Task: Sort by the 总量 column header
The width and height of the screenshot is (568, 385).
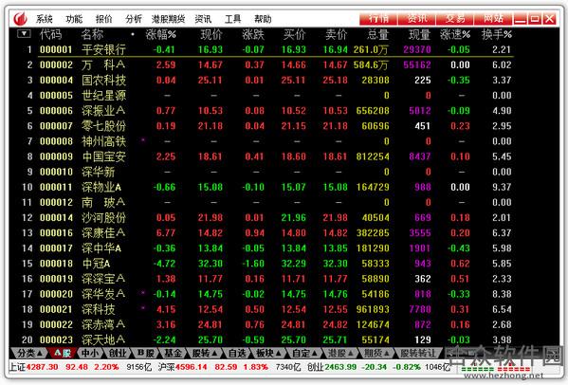Action: point(377,34)
